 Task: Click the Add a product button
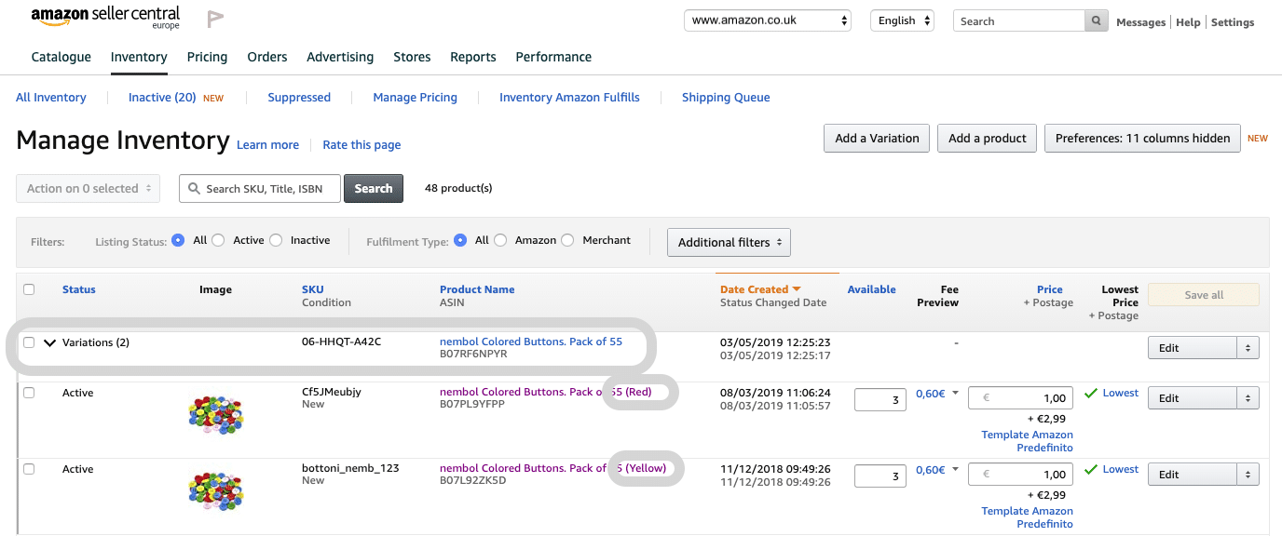[988, 138]
